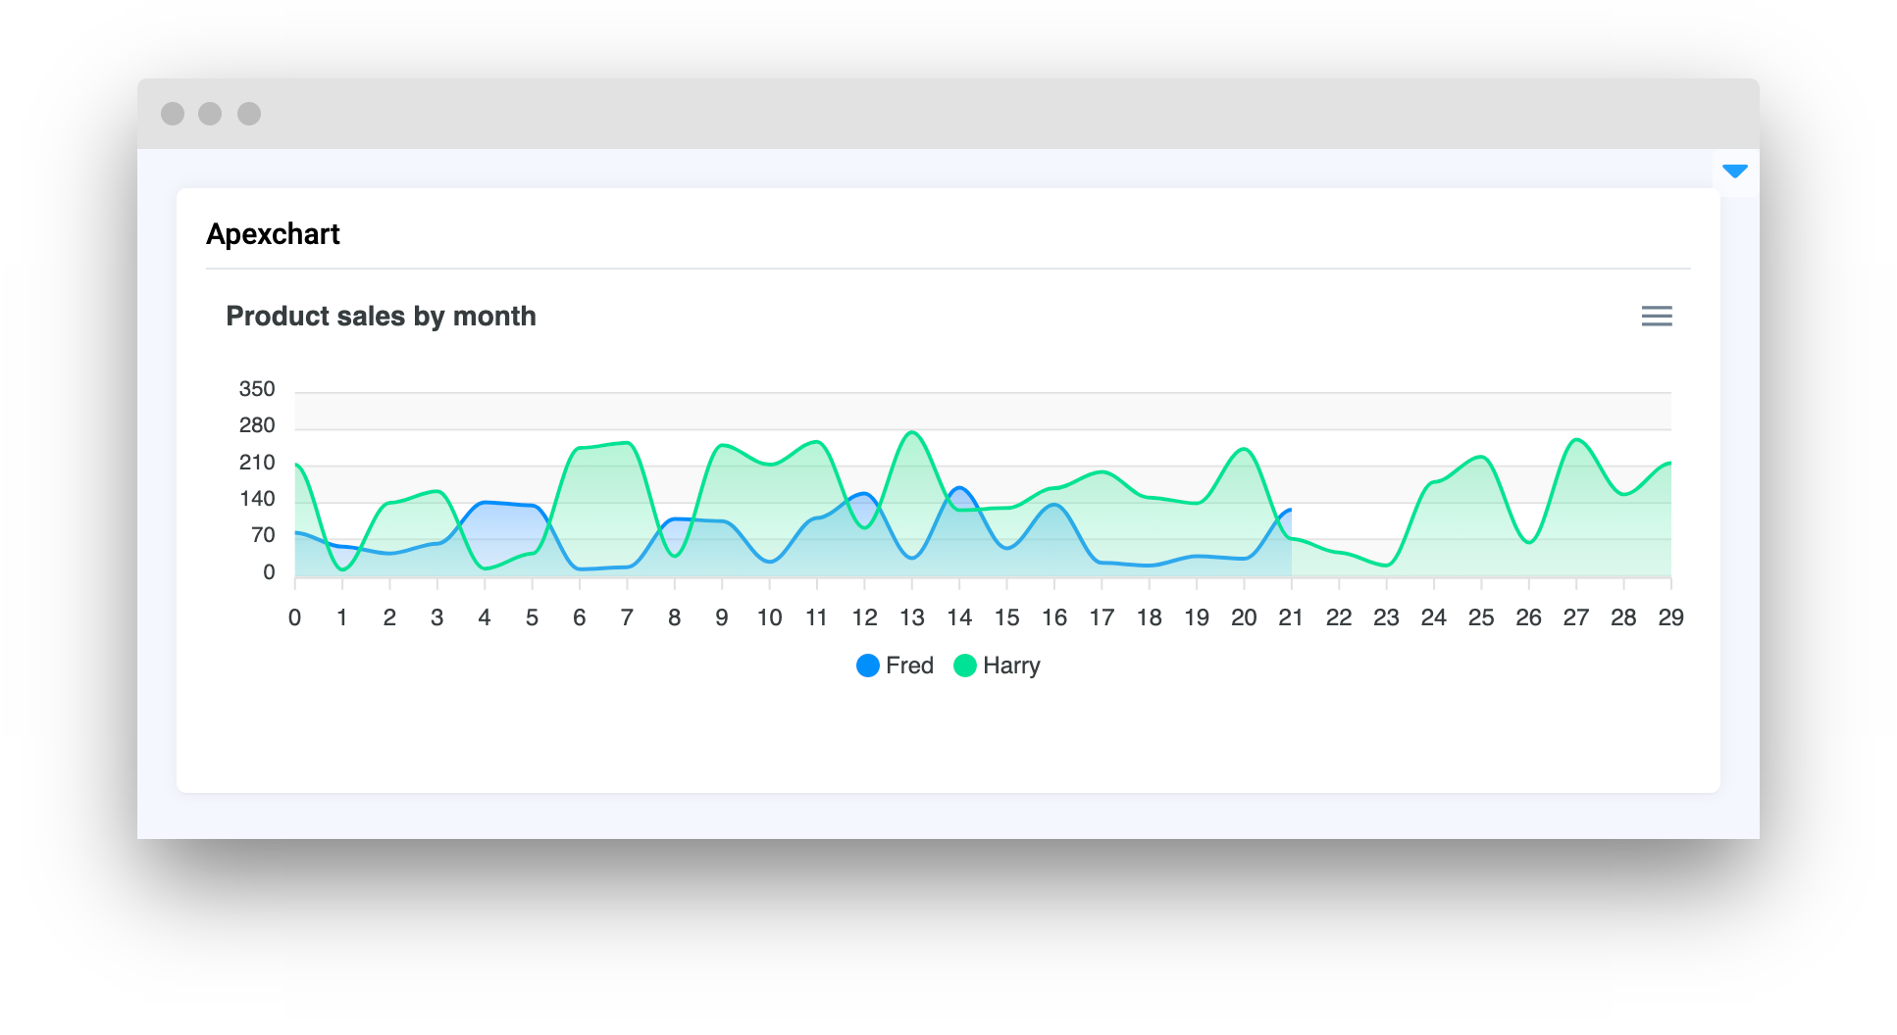Click Harry's green peak at month 27
Screen dimensions: 1897x1035
tap(1576, 440)
